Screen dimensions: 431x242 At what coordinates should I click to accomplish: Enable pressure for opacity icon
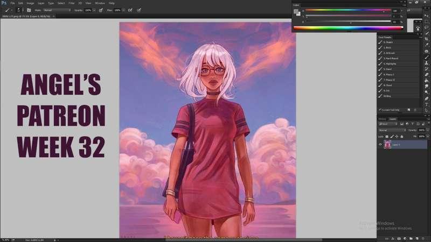pyautogui.click(x=101, y=10)
